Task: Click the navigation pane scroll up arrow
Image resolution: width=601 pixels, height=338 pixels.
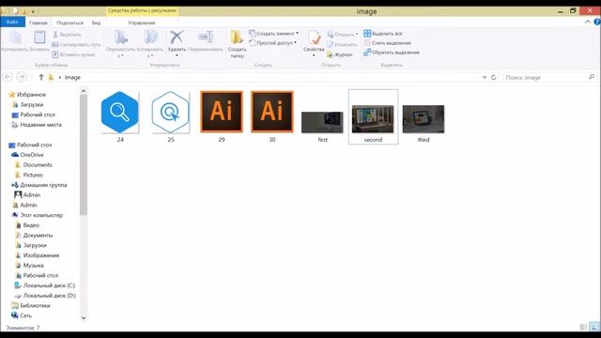Action: point(84,91)
